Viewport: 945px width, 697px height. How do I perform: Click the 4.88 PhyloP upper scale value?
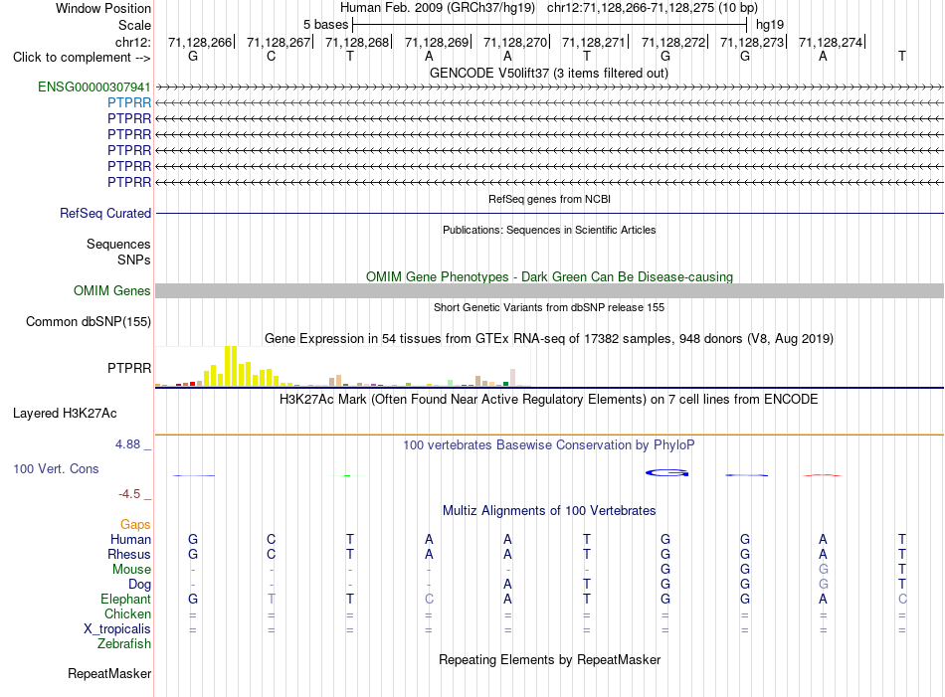point(127,444)
